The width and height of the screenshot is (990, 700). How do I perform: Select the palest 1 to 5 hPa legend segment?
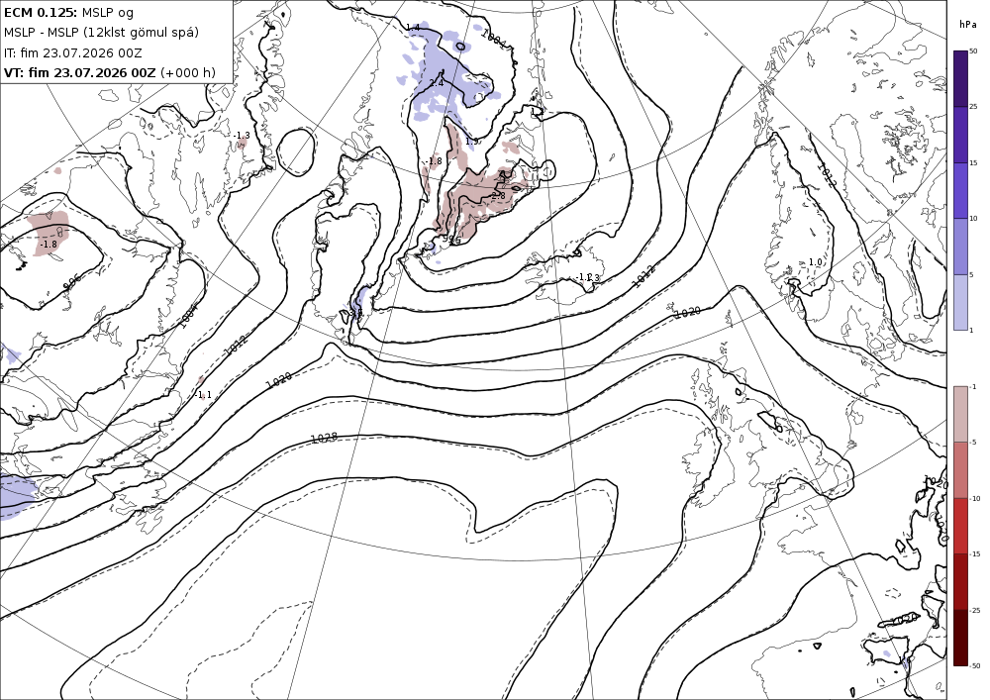coord(960,302)
